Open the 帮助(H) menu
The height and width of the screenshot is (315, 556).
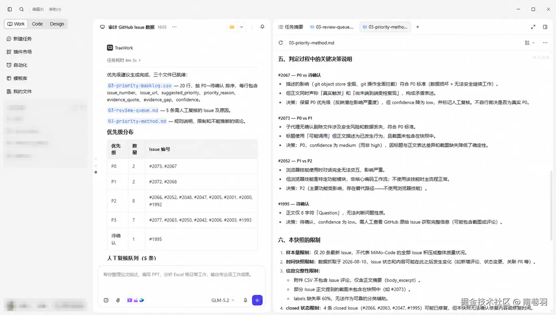[55, 9]
